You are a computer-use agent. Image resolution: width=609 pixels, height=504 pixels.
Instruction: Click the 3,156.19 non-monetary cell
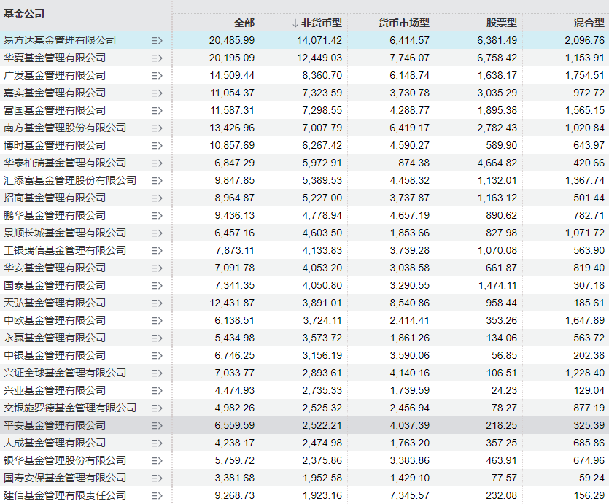pos(322,356)
